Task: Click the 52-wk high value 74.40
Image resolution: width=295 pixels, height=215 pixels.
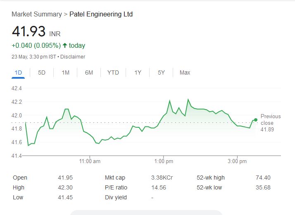Action: [263, 178]
